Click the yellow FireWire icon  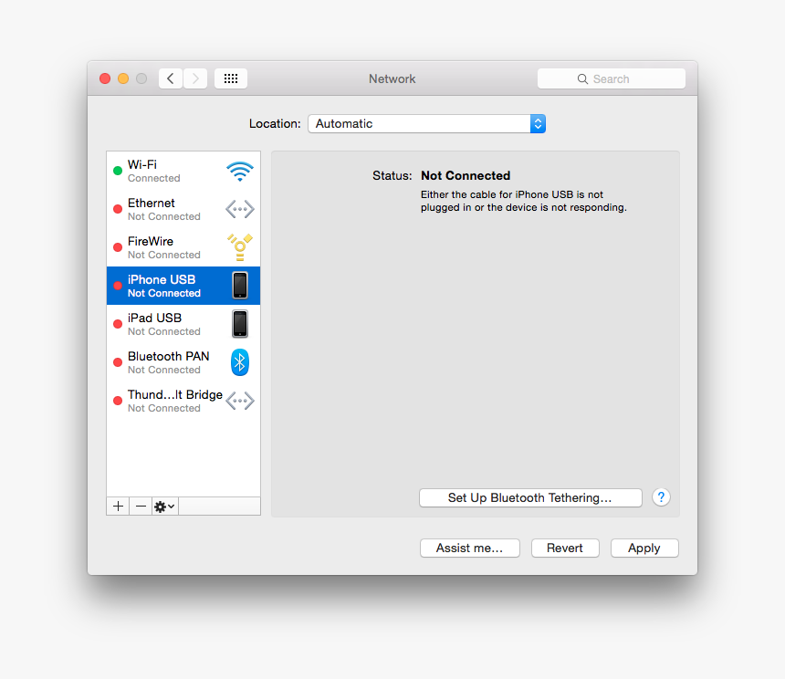[240, 247]
